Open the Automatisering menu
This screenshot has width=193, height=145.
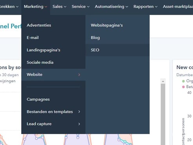pos(112,7)
